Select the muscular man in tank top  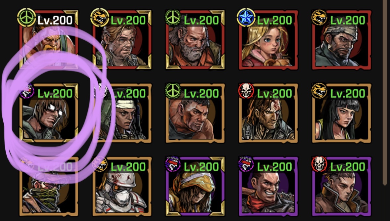coord(195,113)
